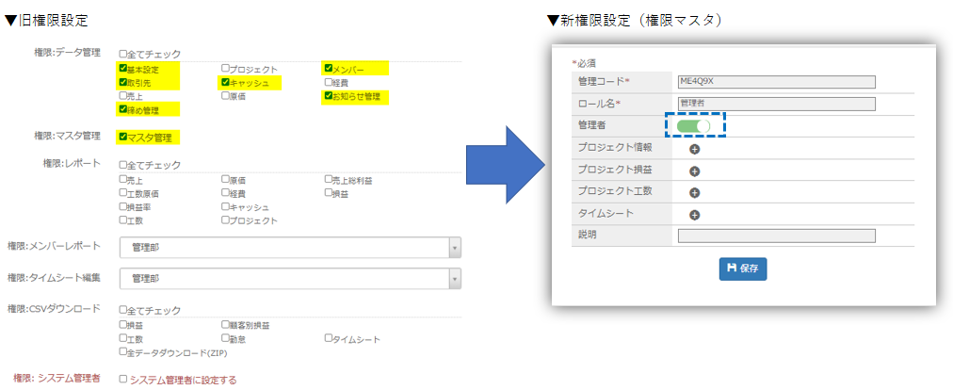Uncheck the 締め管理 checkbox
This screenshot has height=390, width=953.
pos(123,109)
